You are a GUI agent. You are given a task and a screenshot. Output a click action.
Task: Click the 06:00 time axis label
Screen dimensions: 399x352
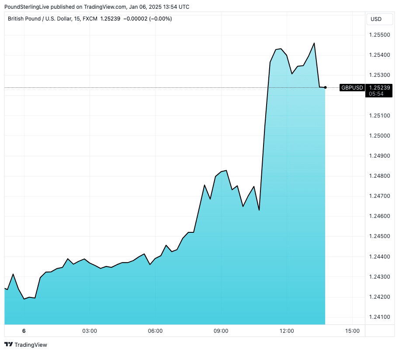click(155, 331)
